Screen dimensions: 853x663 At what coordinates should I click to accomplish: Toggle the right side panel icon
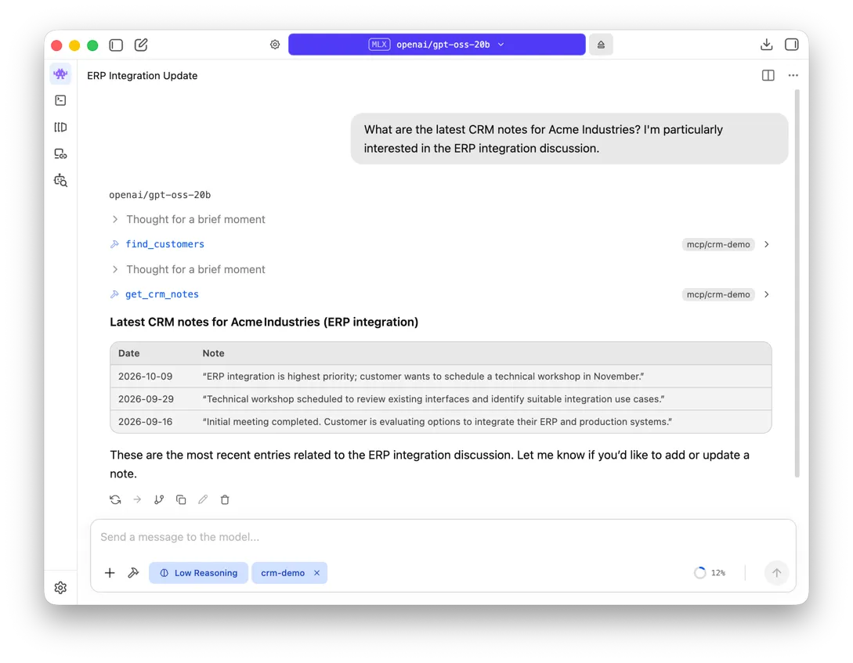pyautogui.click(x=792, y=45)
